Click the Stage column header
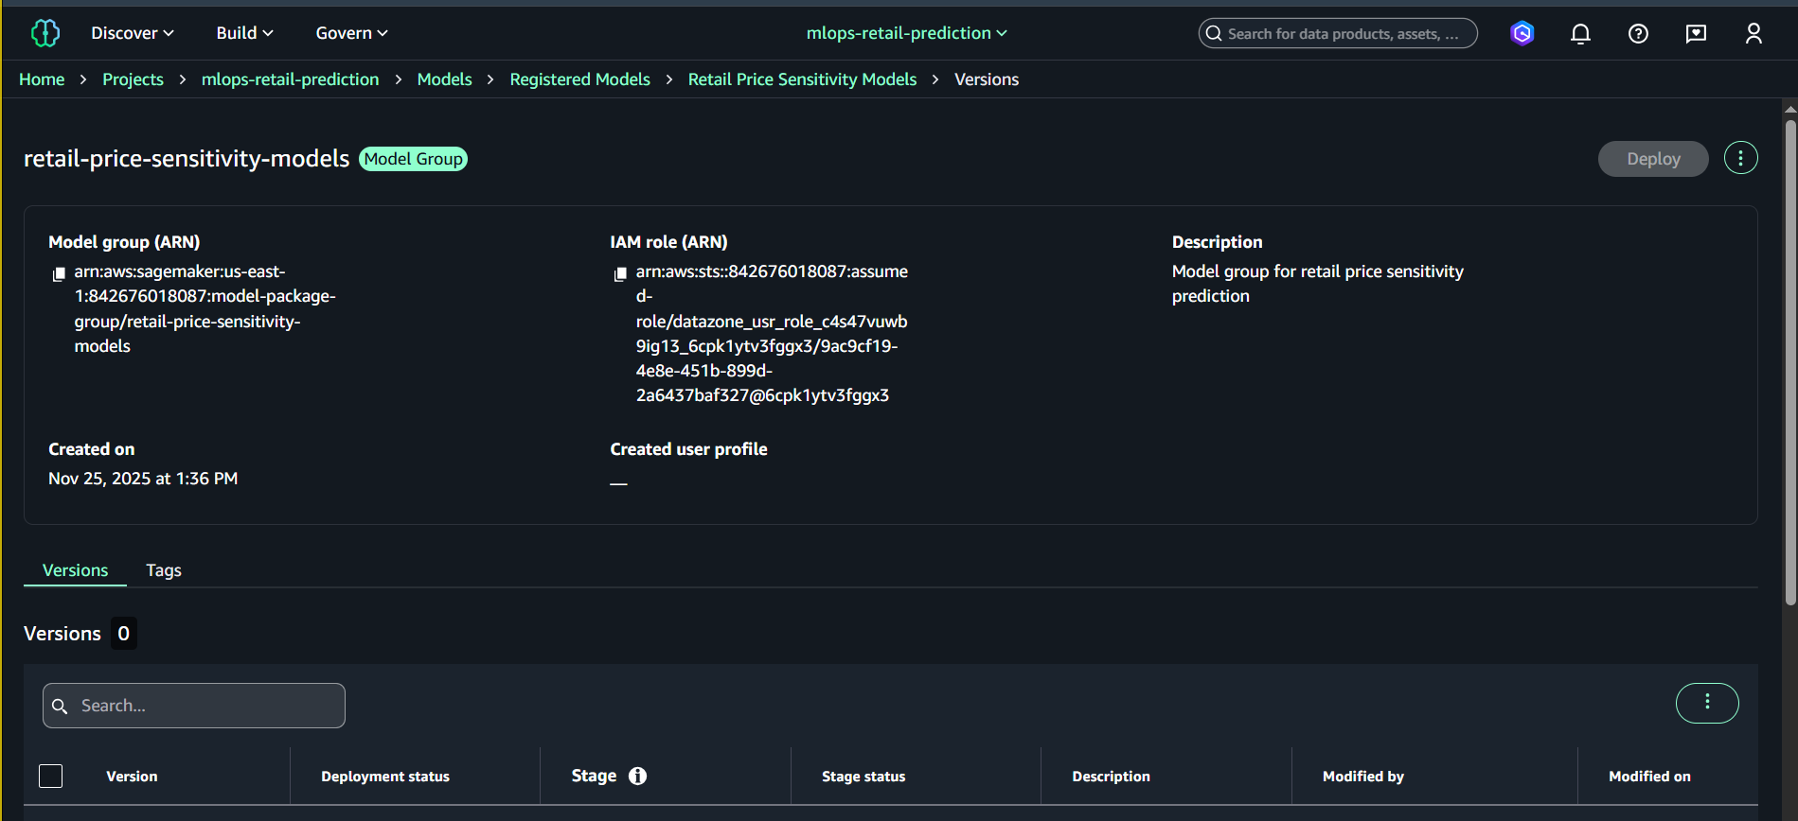Viewport: 1798px width, 821px height. [594, 776]
